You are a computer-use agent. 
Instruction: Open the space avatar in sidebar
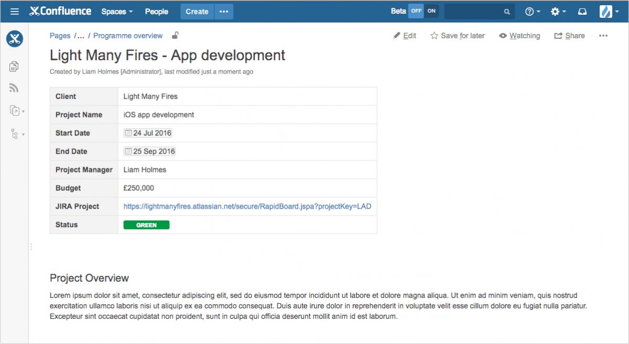(x=15, y=39)
